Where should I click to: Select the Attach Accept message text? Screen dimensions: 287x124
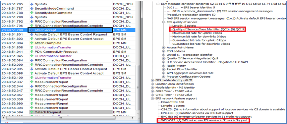45,30
